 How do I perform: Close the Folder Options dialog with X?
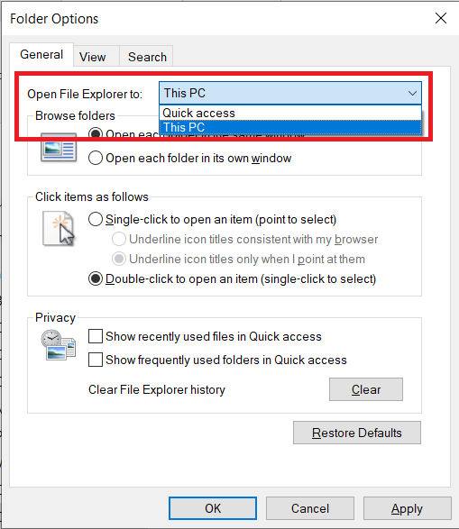[x=441, y=18]
